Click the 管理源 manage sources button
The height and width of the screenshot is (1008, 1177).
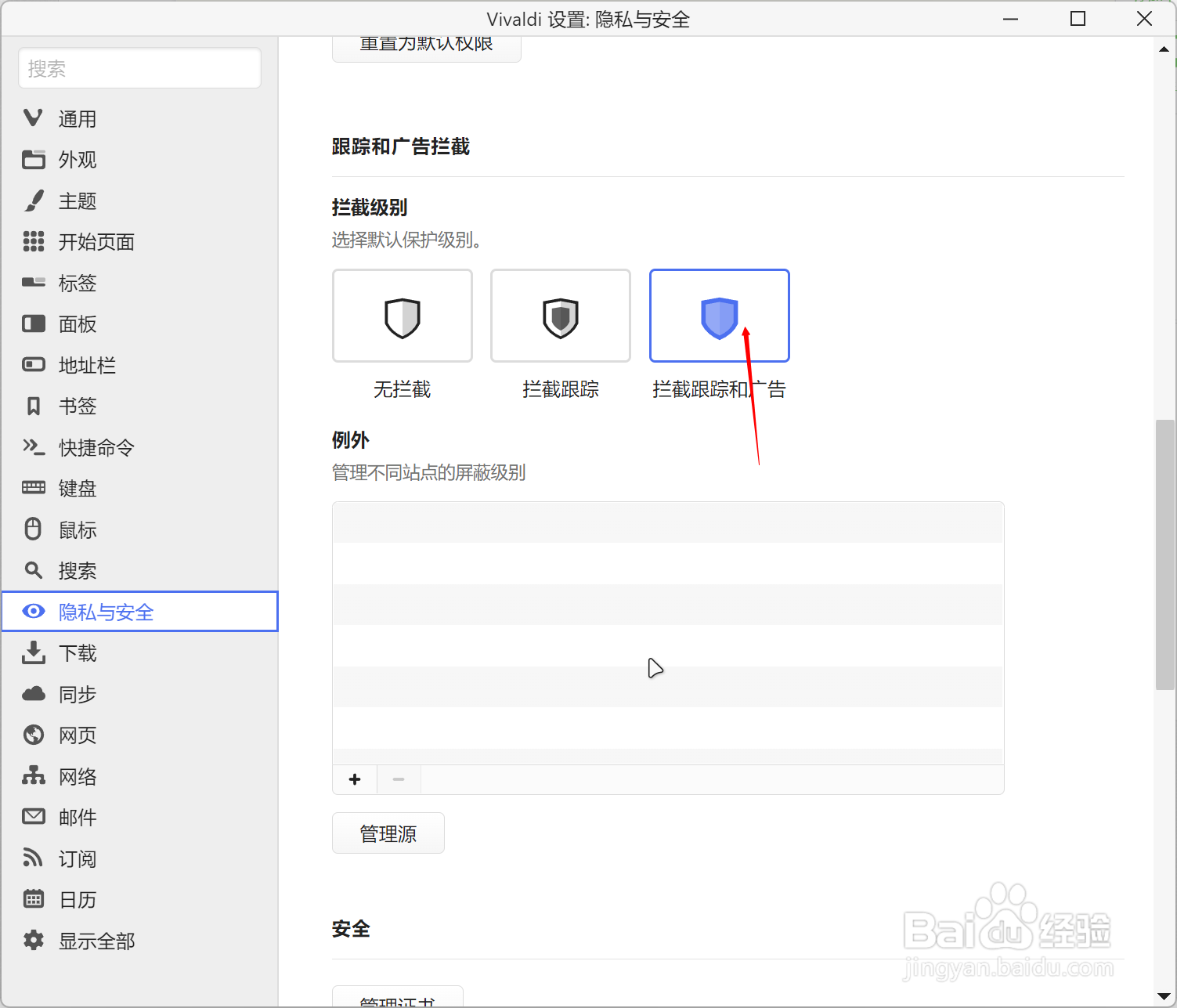pyautogui.click(x=388, y=833)
